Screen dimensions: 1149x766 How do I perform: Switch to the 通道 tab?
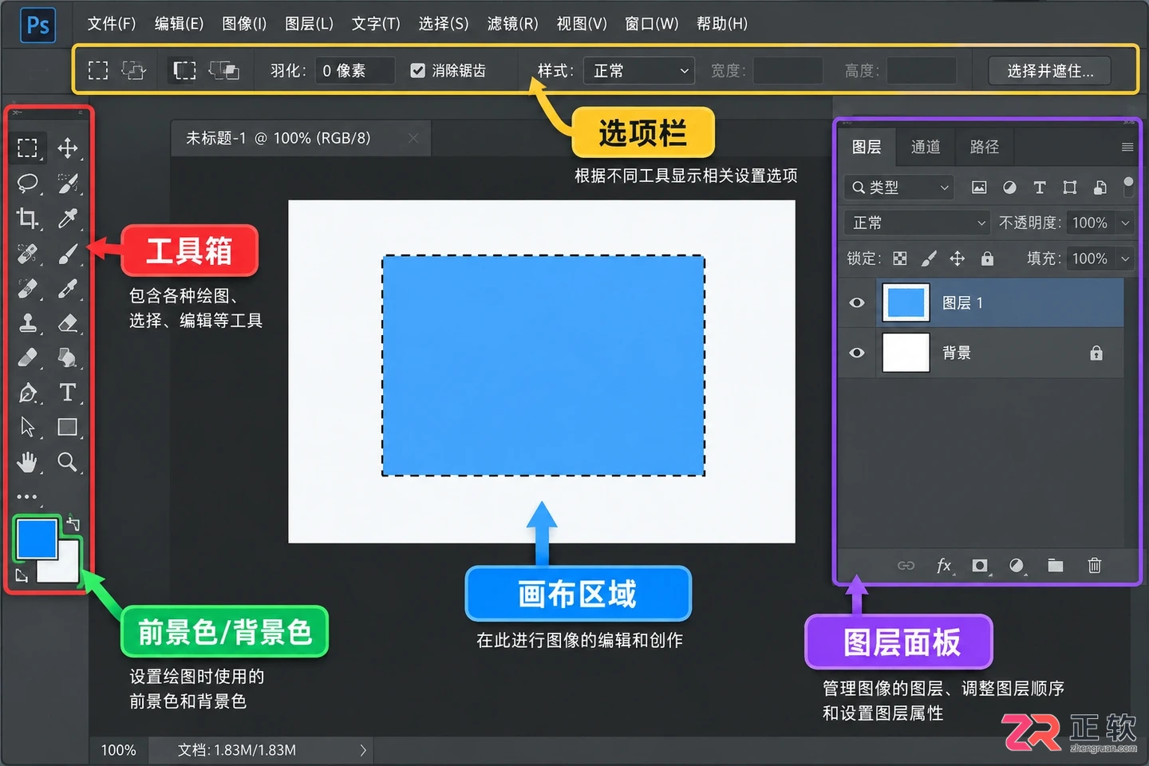click(926, 147)
